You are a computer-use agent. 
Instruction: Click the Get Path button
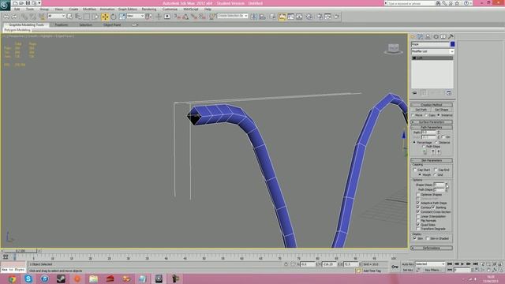click(x=421, y=110)
